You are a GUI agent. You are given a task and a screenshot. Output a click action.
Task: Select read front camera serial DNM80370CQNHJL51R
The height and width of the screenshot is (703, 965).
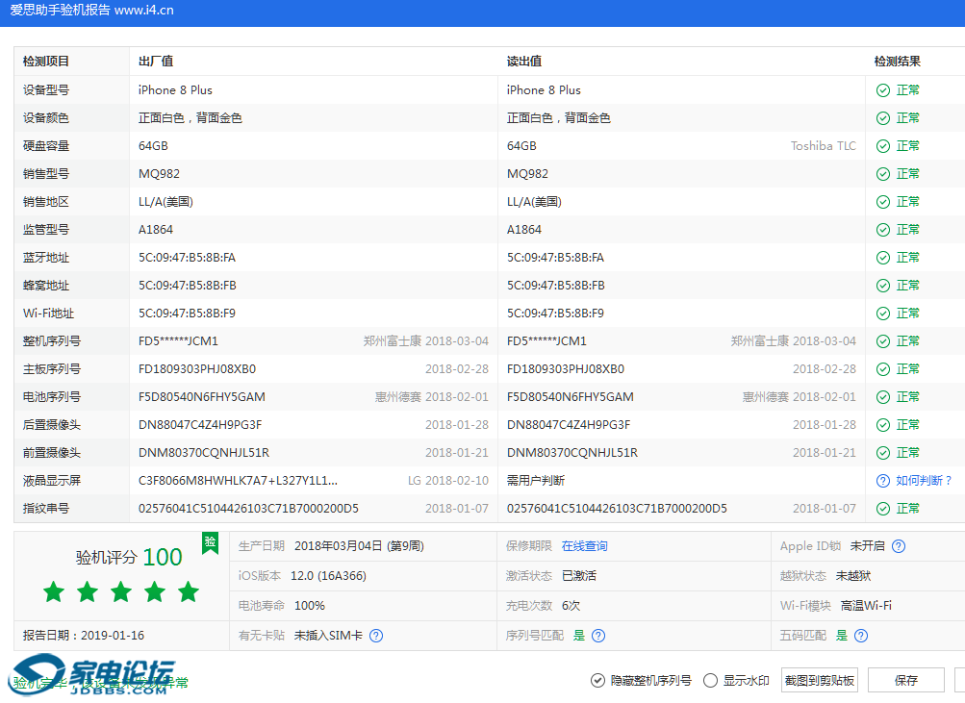[572, 453]
